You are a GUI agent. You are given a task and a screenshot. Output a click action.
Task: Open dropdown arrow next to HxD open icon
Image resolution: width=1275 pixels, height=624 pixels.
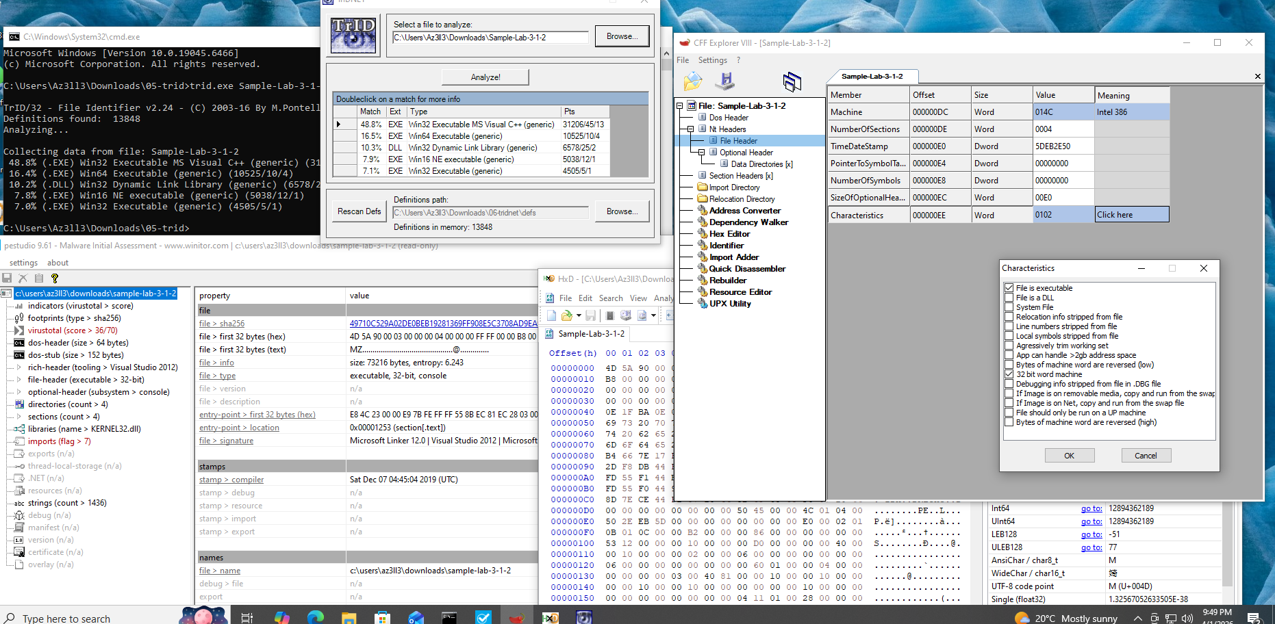pyautogui.click(x=579, y=315)
